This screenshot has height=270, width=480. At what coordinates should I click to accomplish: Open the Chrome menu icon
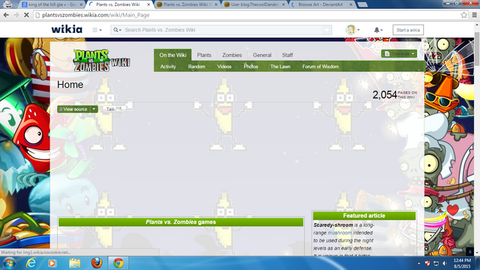pos(474,15)
